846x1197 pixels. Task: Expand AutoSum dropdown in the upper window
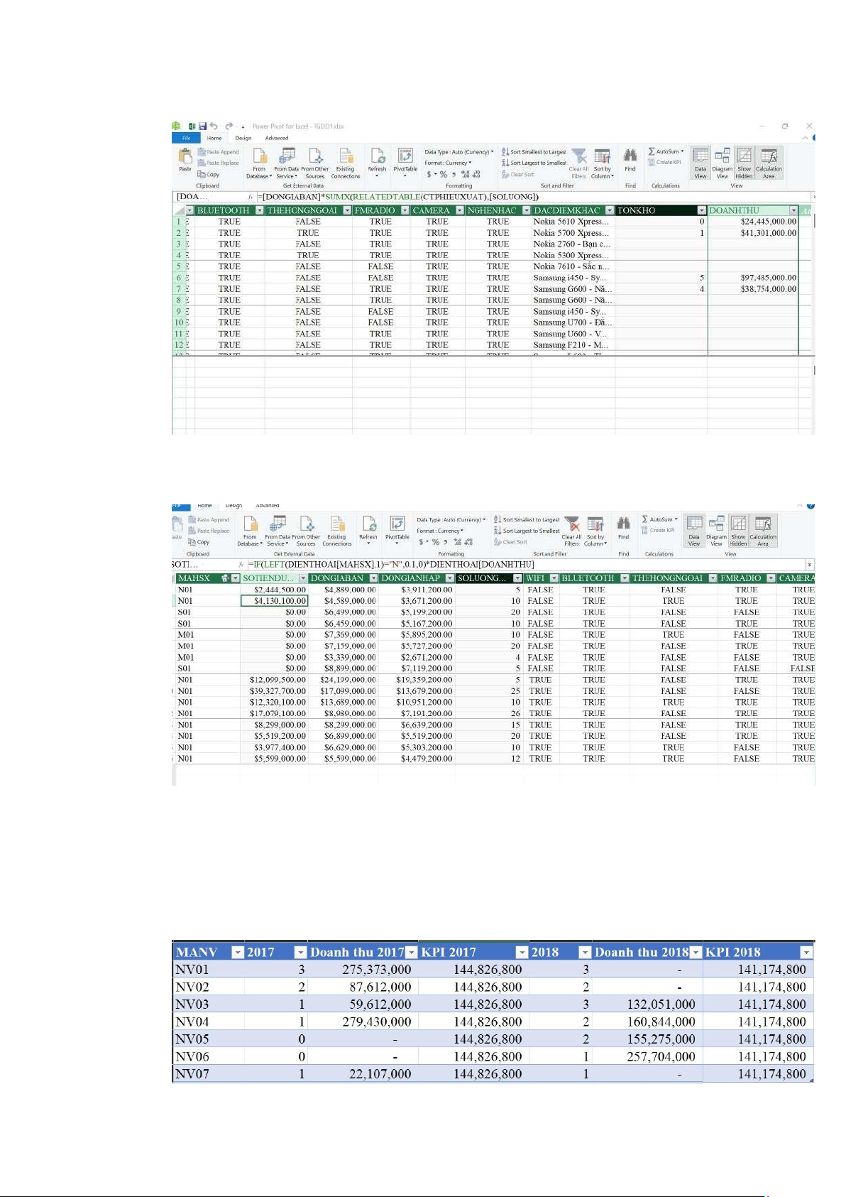[x=682, y=151]
